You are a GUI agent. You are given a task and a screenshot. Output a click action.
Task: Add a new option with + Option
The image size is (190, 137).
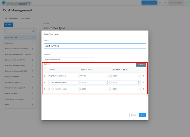tap(141, 65)
